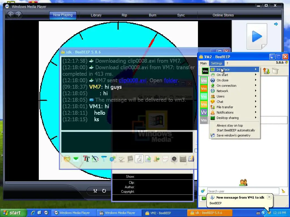290x217 pixels.
Task: Toggle Start BeeBEEP automatically option
Action: [236, 130]
